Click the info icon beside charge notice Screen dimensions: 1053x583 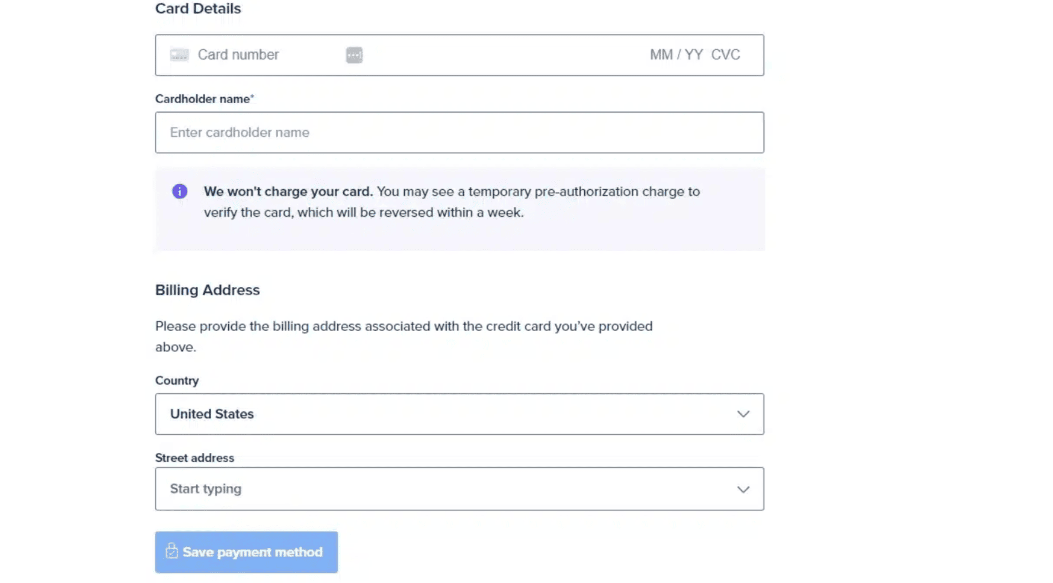pyautogui.click(x=179, y=192)
